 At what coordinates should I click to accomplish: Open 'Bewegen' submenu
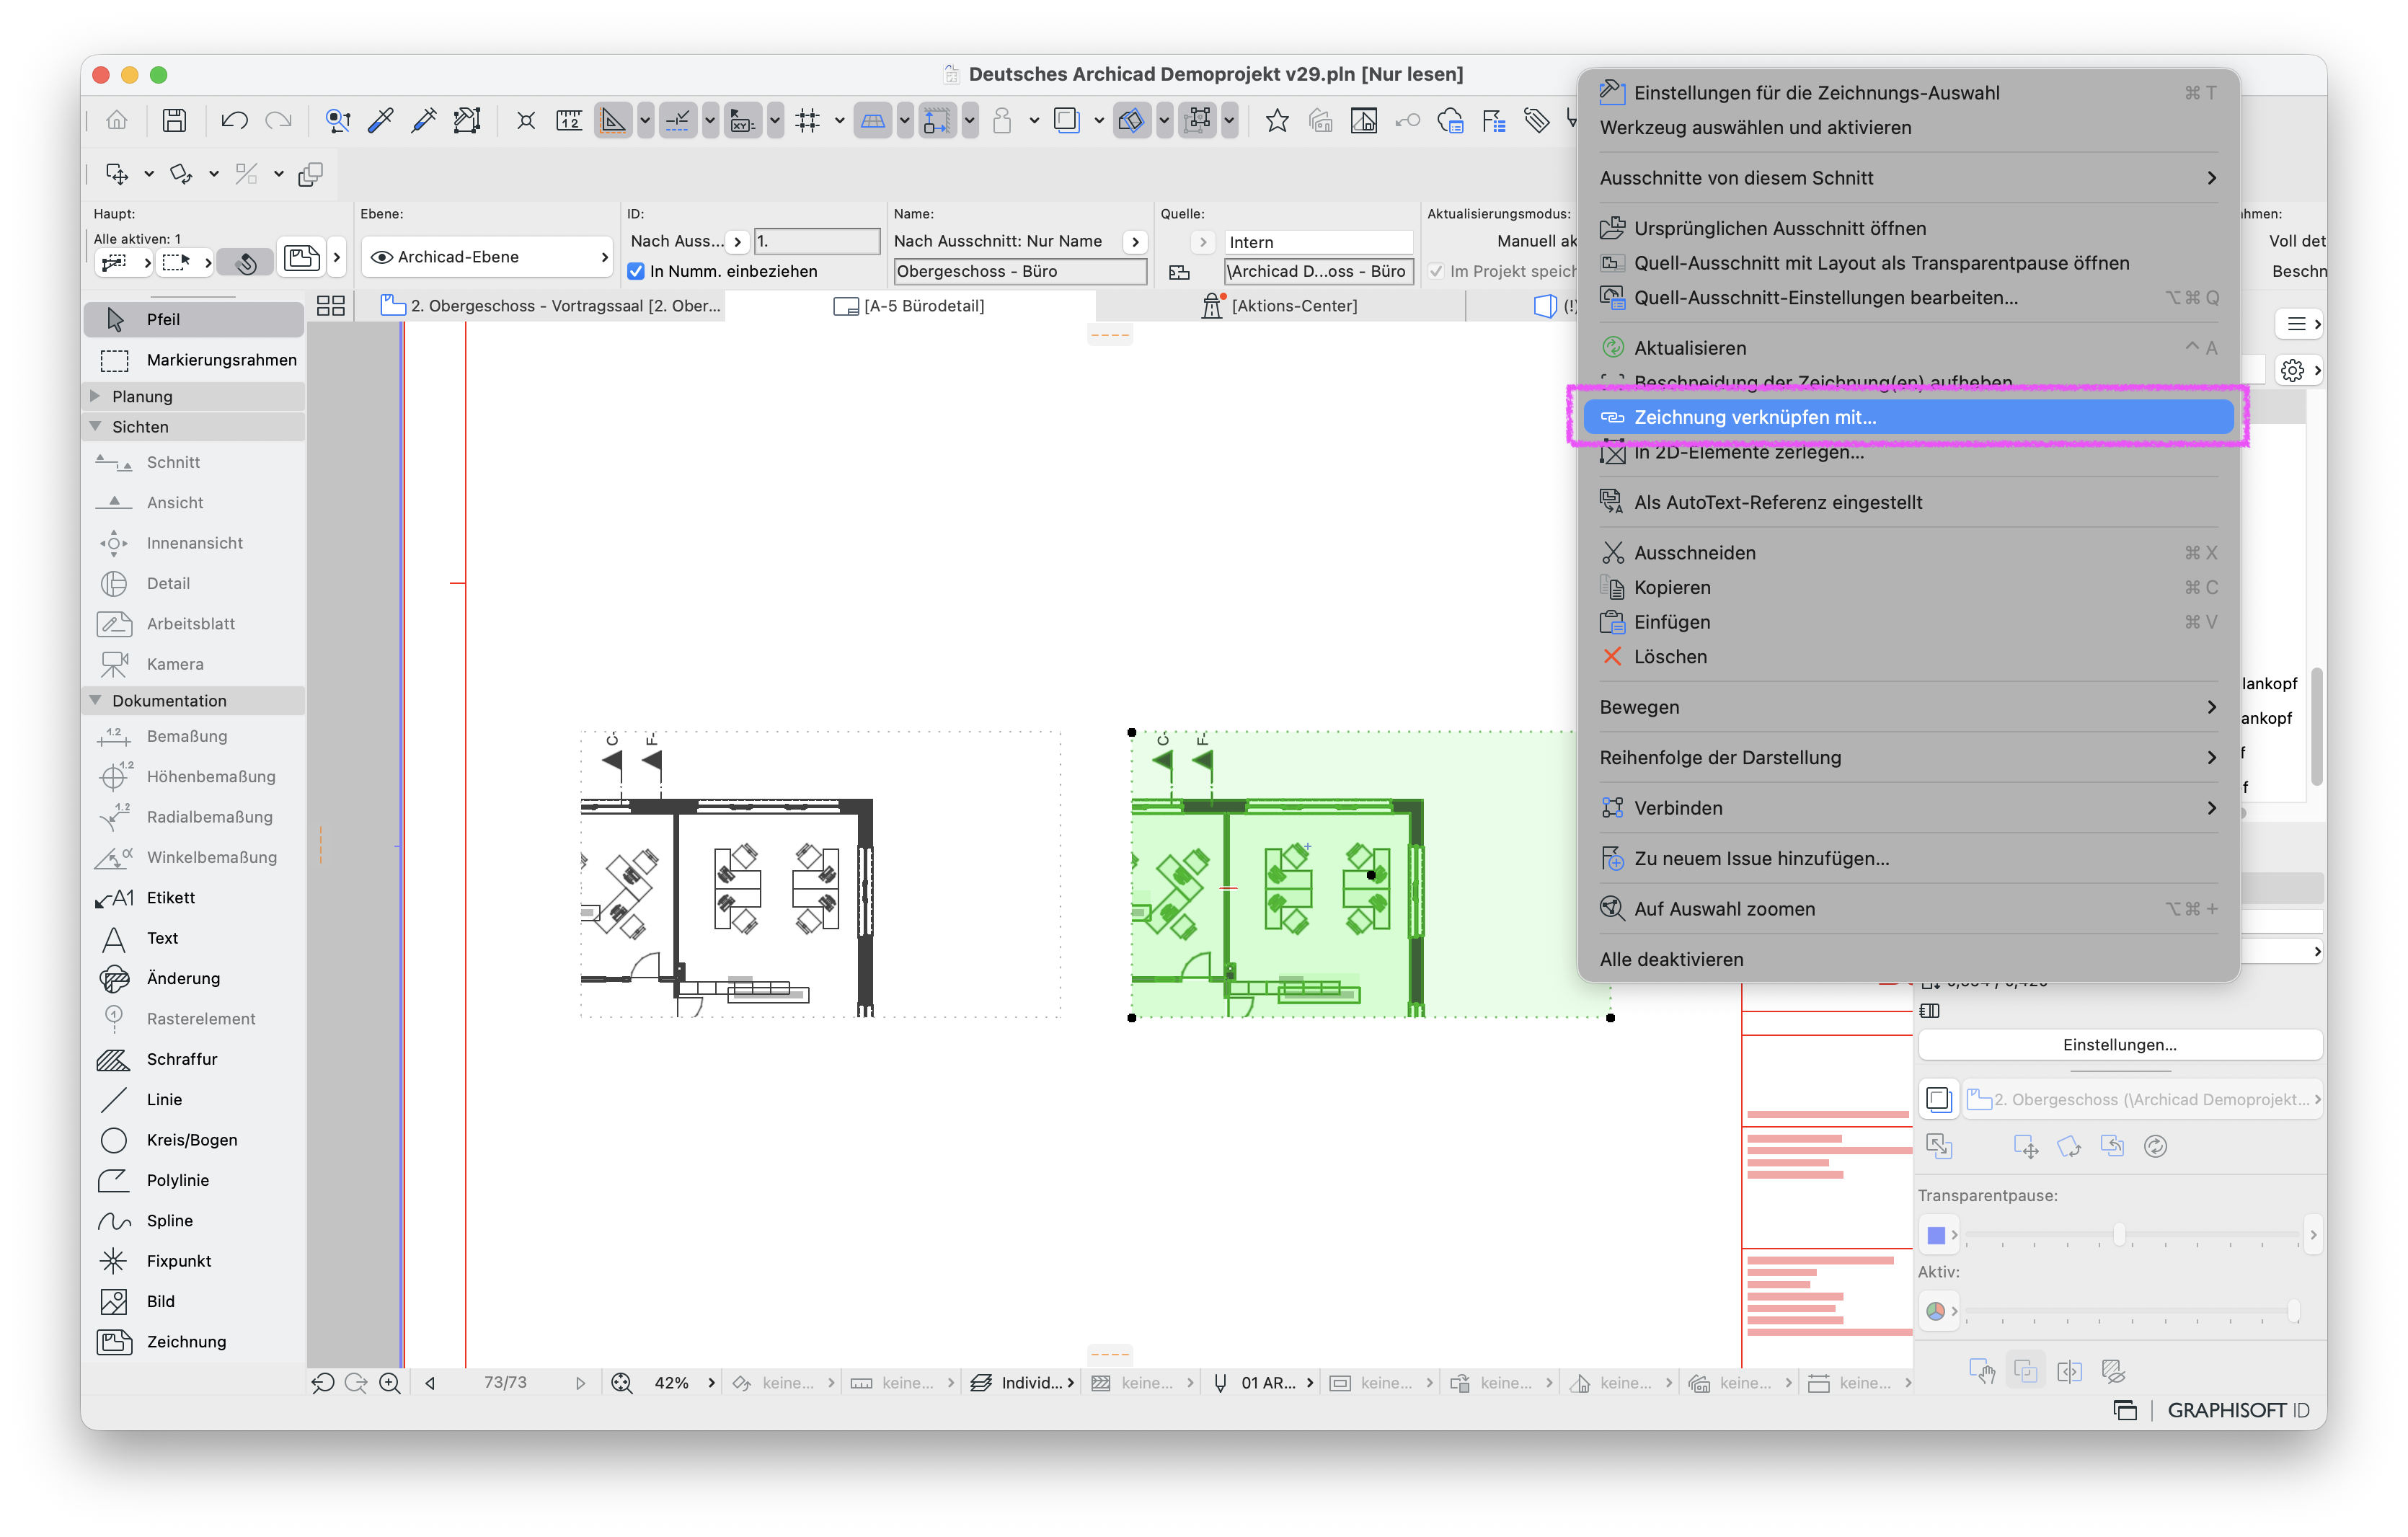(1908, 706)
